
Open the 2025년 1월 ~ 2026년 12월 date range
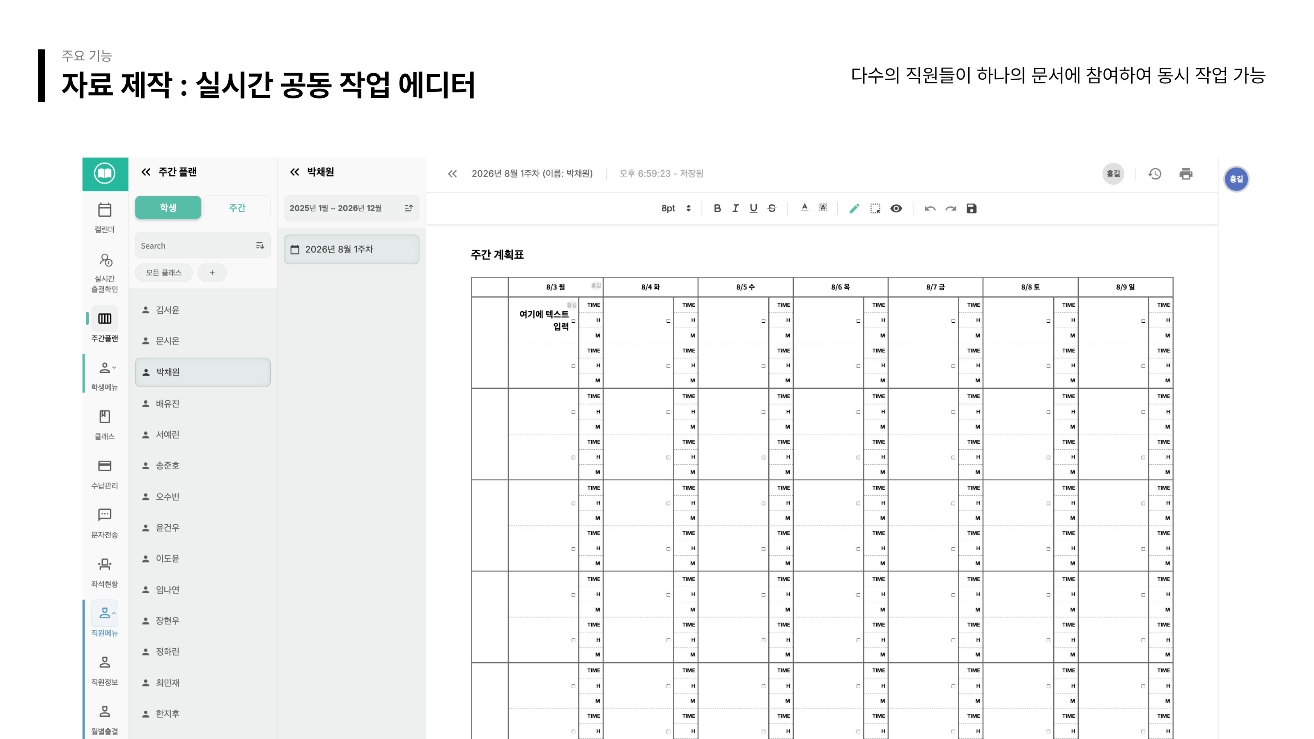(351, 208)
